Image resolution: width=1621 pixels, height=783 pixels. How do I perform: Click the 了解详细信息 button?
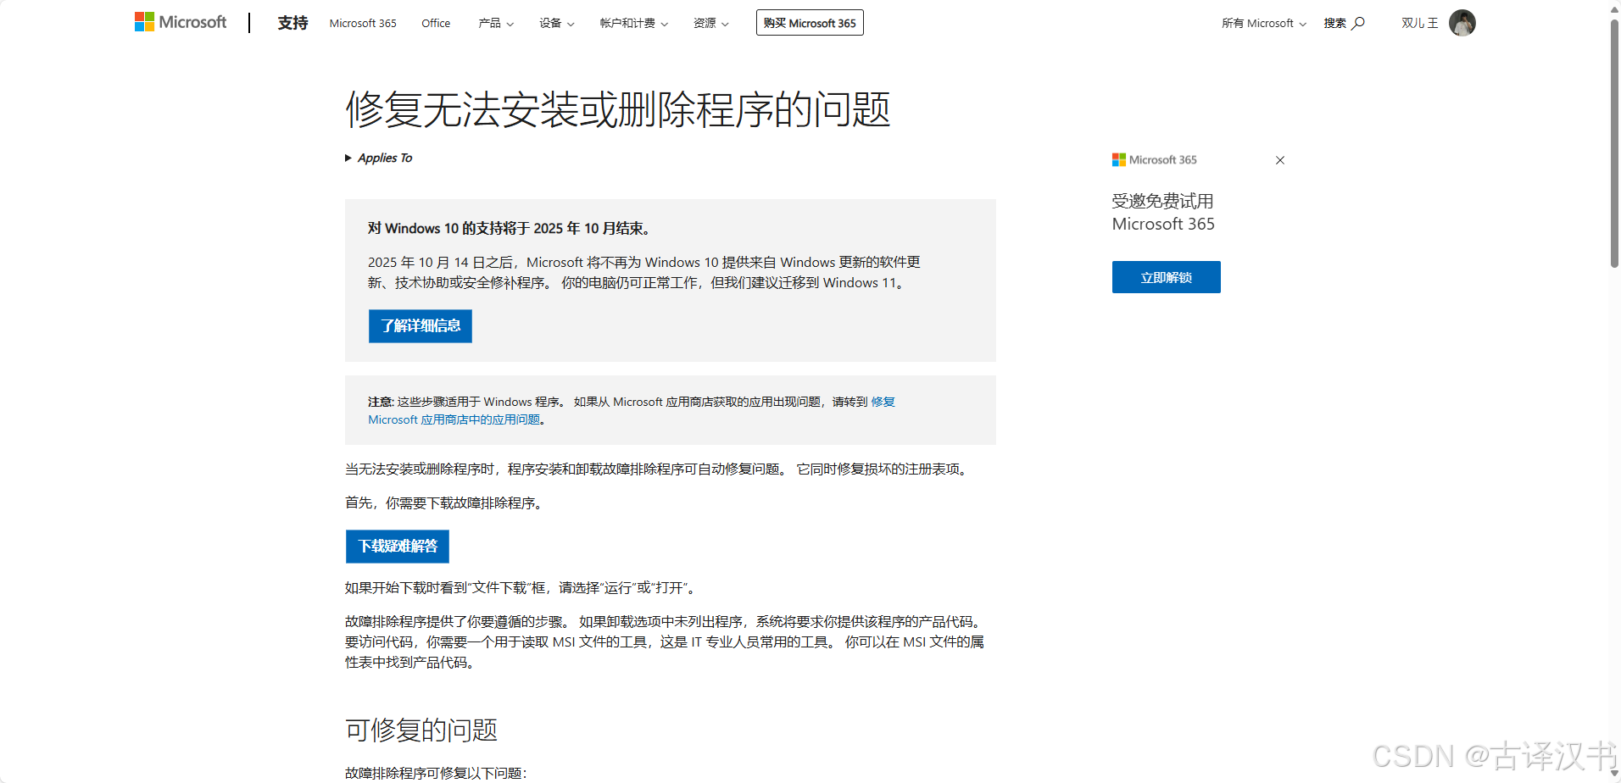click(420, 326)
